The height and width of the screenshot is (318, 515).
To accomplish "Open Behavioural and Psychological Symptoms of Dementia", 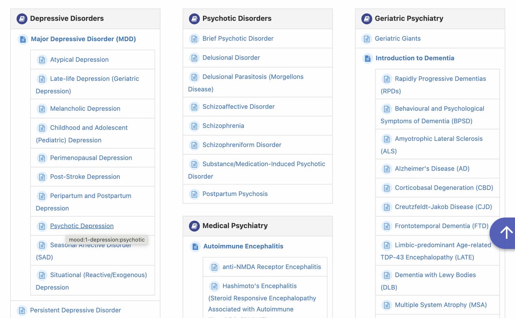I will [x=433, y=115].
